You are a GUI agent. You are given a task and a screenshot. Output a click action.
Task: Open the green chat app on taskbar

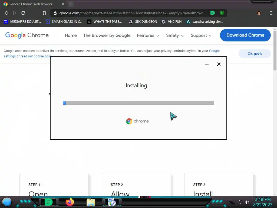click(48, 202)
